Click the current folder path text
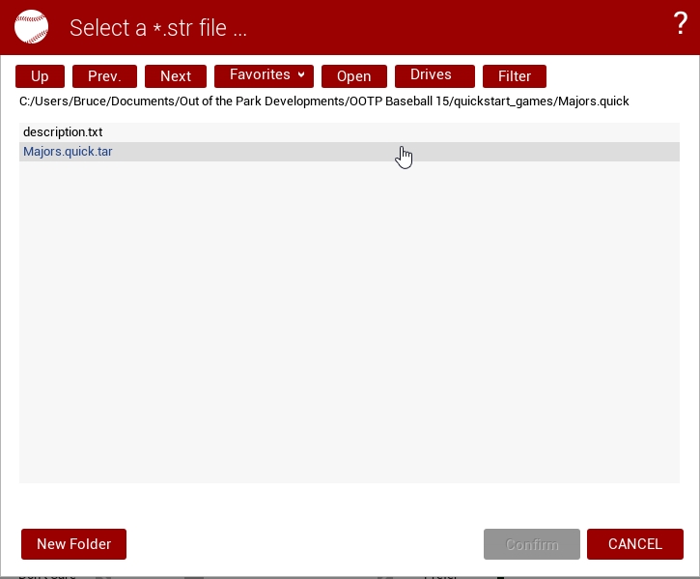 pyautogui.click(x=323, y=101)
